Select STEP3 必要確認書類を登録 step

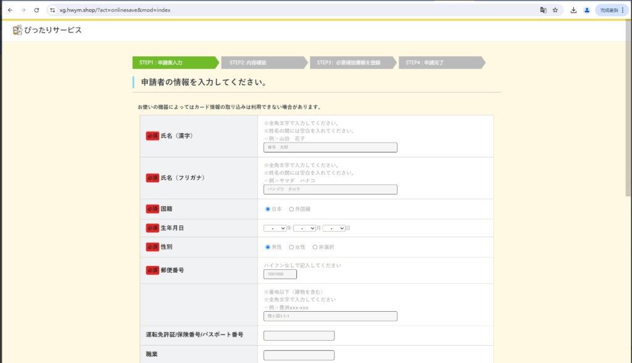pyautogui.click(x=353, y=62)
